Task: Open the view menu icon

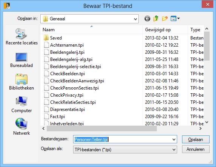Action: click(x=175, y=18)
